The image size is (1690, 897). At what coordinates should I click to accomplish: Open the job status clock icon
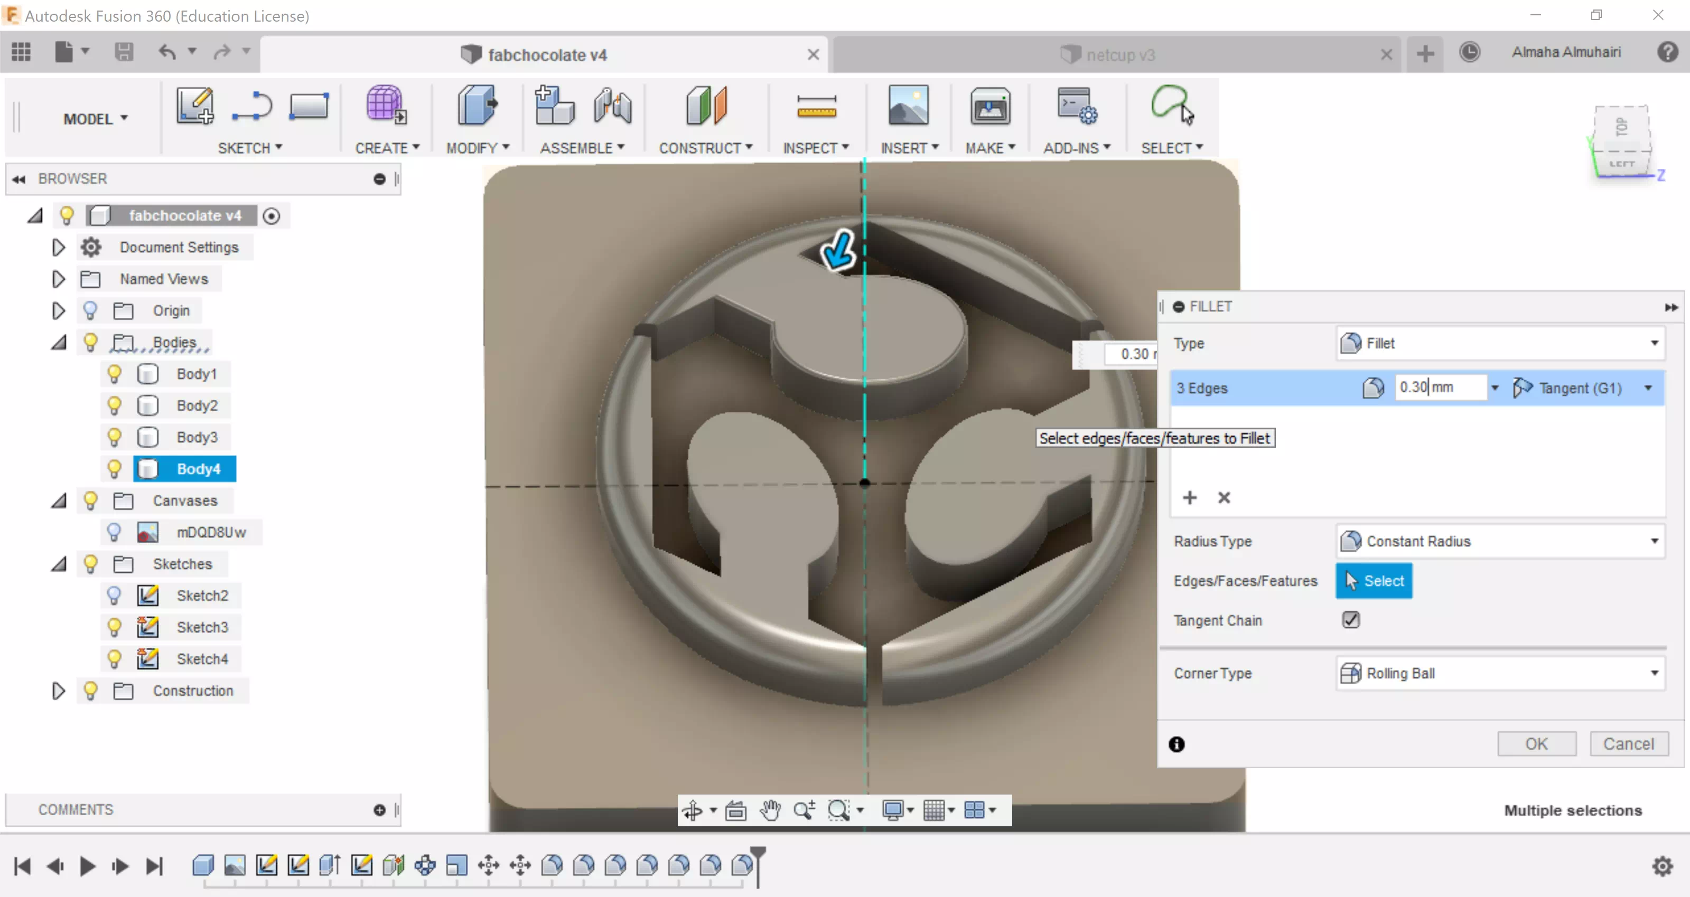pyautogui.click(x=1470, y=52)
